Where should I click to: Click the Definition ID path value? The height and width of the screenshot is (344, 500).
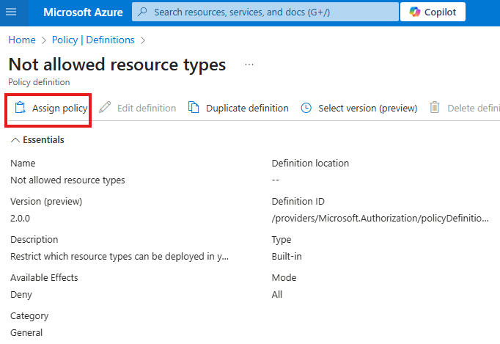[x=380, y=219]
